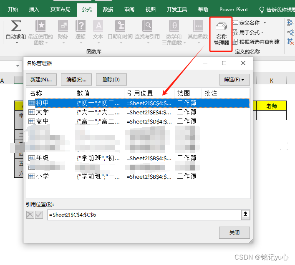Select the 大学 name row
This screenshot has width=295, height=265.
point(139,112)
